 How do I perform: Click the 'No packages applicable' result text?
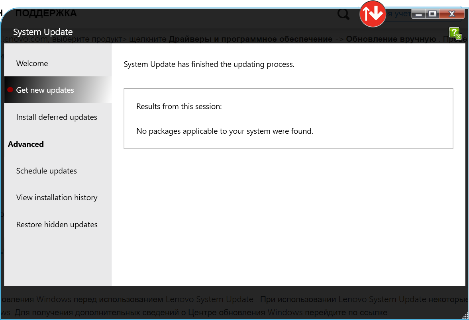click(x=225, y=131)
